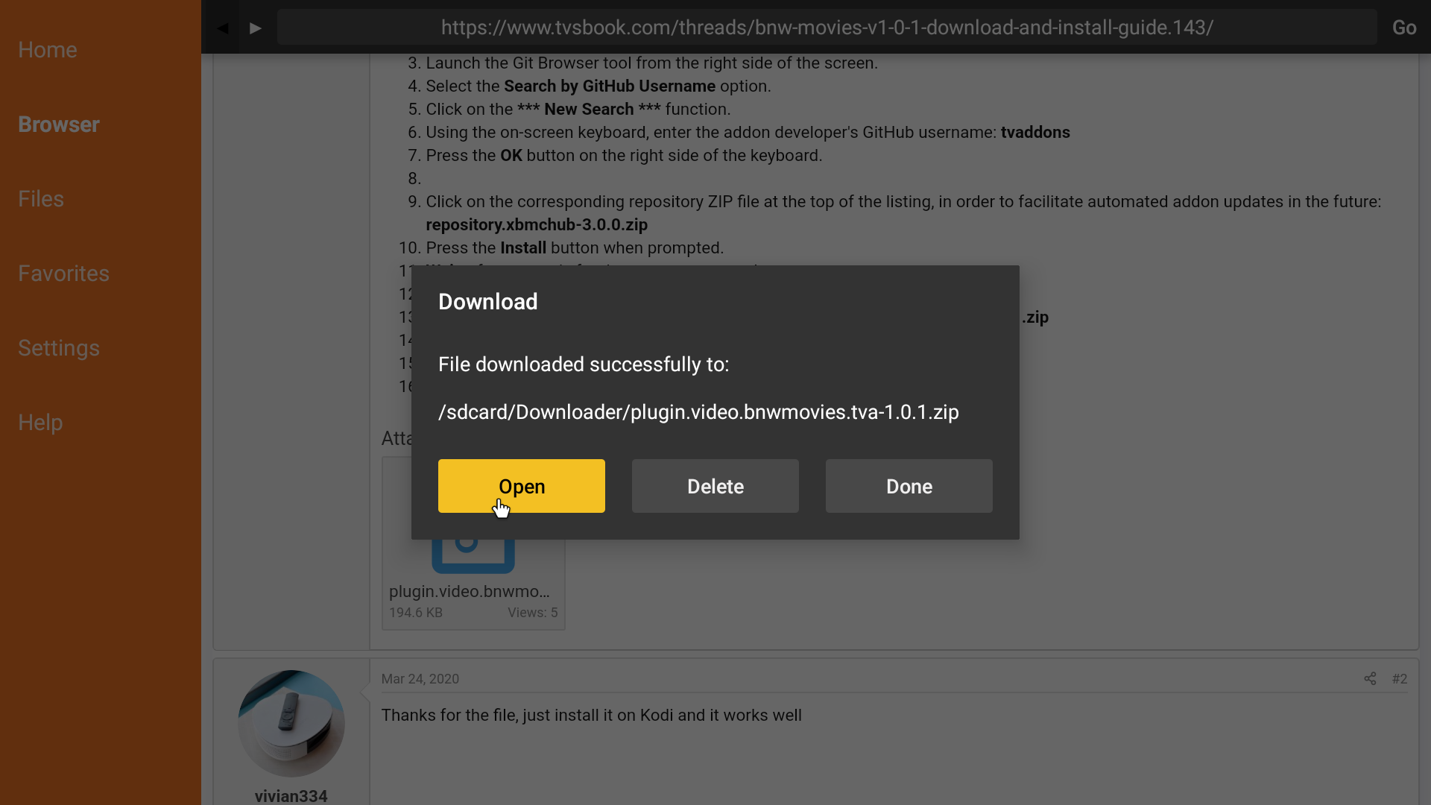
Task: Select Browser in the sidebar
Action: point(59,124)
